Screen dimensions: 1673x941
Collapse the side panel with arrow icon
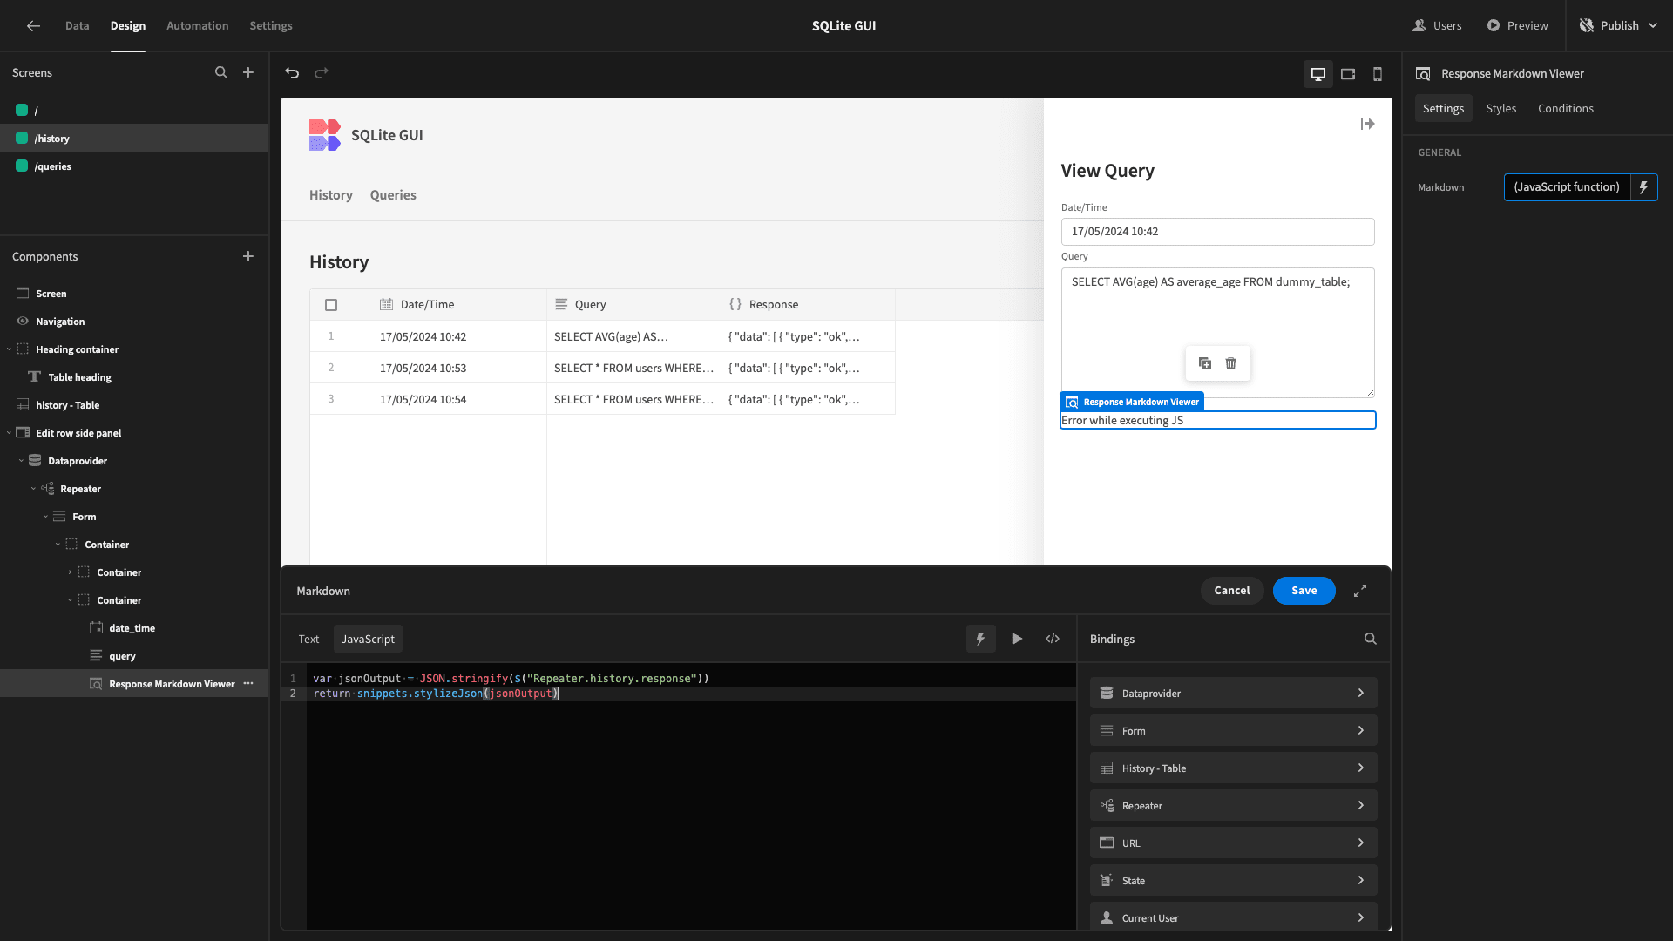(1367, 125)
